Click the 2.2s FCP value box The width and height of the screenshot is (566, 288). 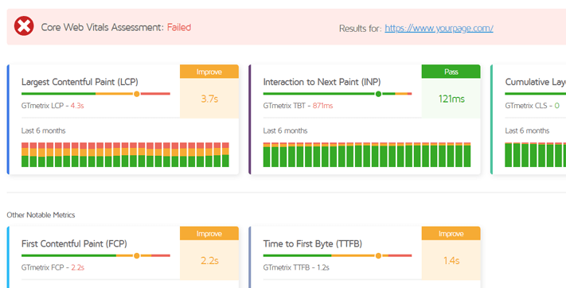[x=209, y=260]
